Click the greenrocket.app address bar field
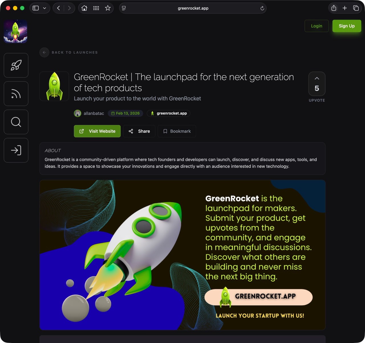This screenshot has height=343, width=365. pos(193,8)
